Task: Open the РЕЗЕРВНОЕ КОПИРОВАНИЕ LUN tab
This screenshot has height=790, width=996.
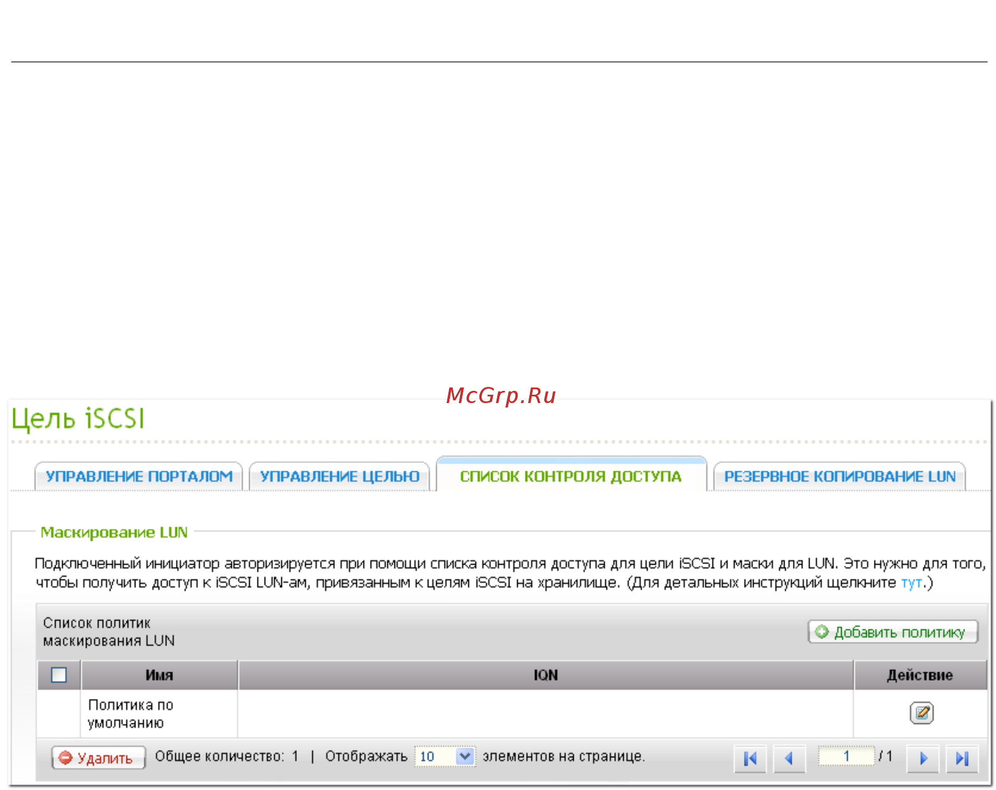Action: pos(840,476)
